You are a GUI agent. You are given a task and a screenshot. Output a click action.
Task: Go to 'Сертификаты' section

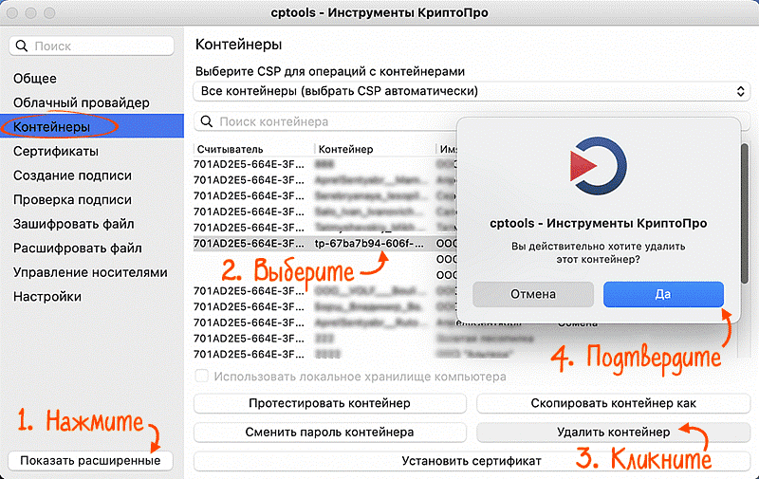(56, 151)
